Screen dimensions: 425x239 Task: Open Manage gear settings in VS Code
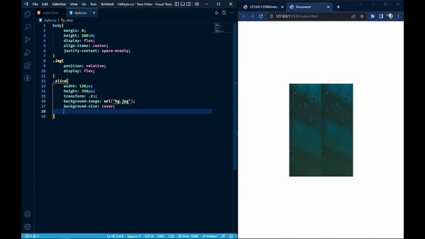click(x=27, y=226)
